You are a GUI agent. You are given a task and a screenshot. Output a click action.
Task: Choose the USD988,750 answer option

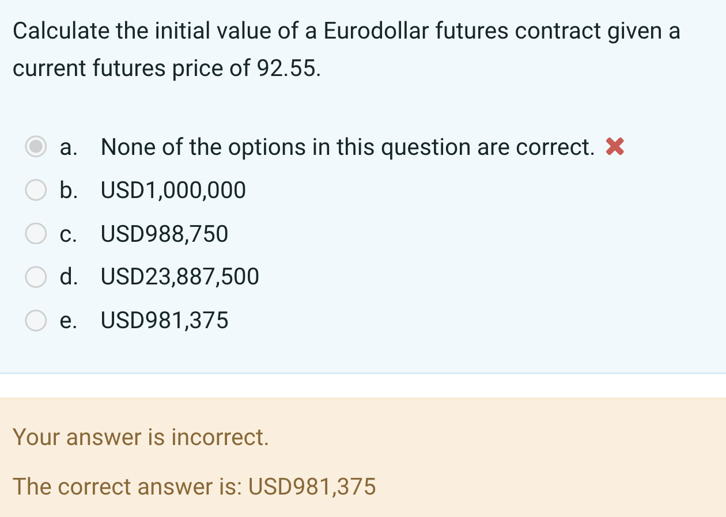[164, 234]
